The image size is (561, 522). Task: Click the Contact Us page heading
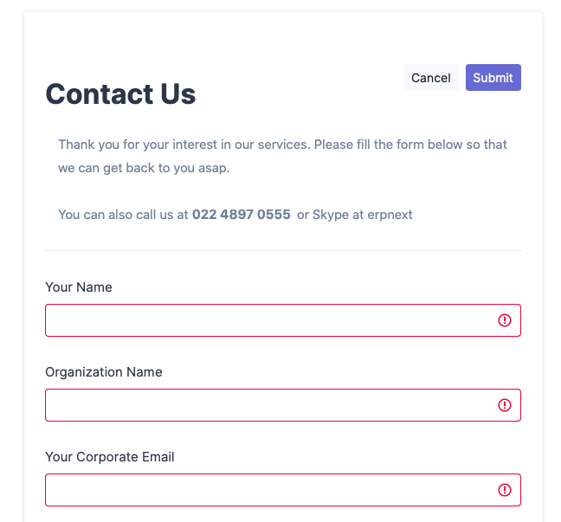(120, 93)
